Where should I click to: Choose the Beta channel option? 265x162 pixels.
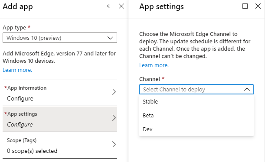coord(196,115)
